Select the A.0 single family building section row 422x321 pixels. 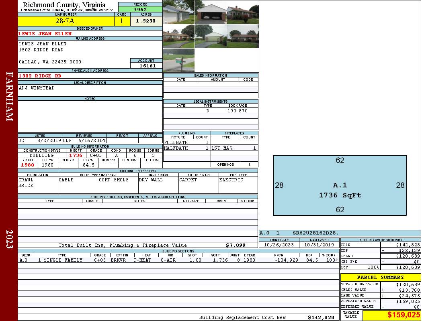[178, 260]
